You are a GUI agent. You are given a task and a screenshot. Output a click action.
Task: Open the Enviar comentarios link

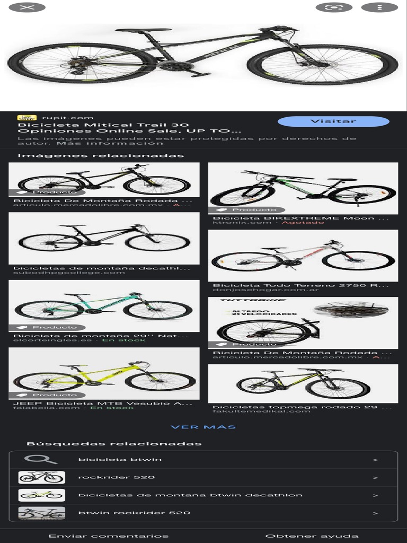109,536
